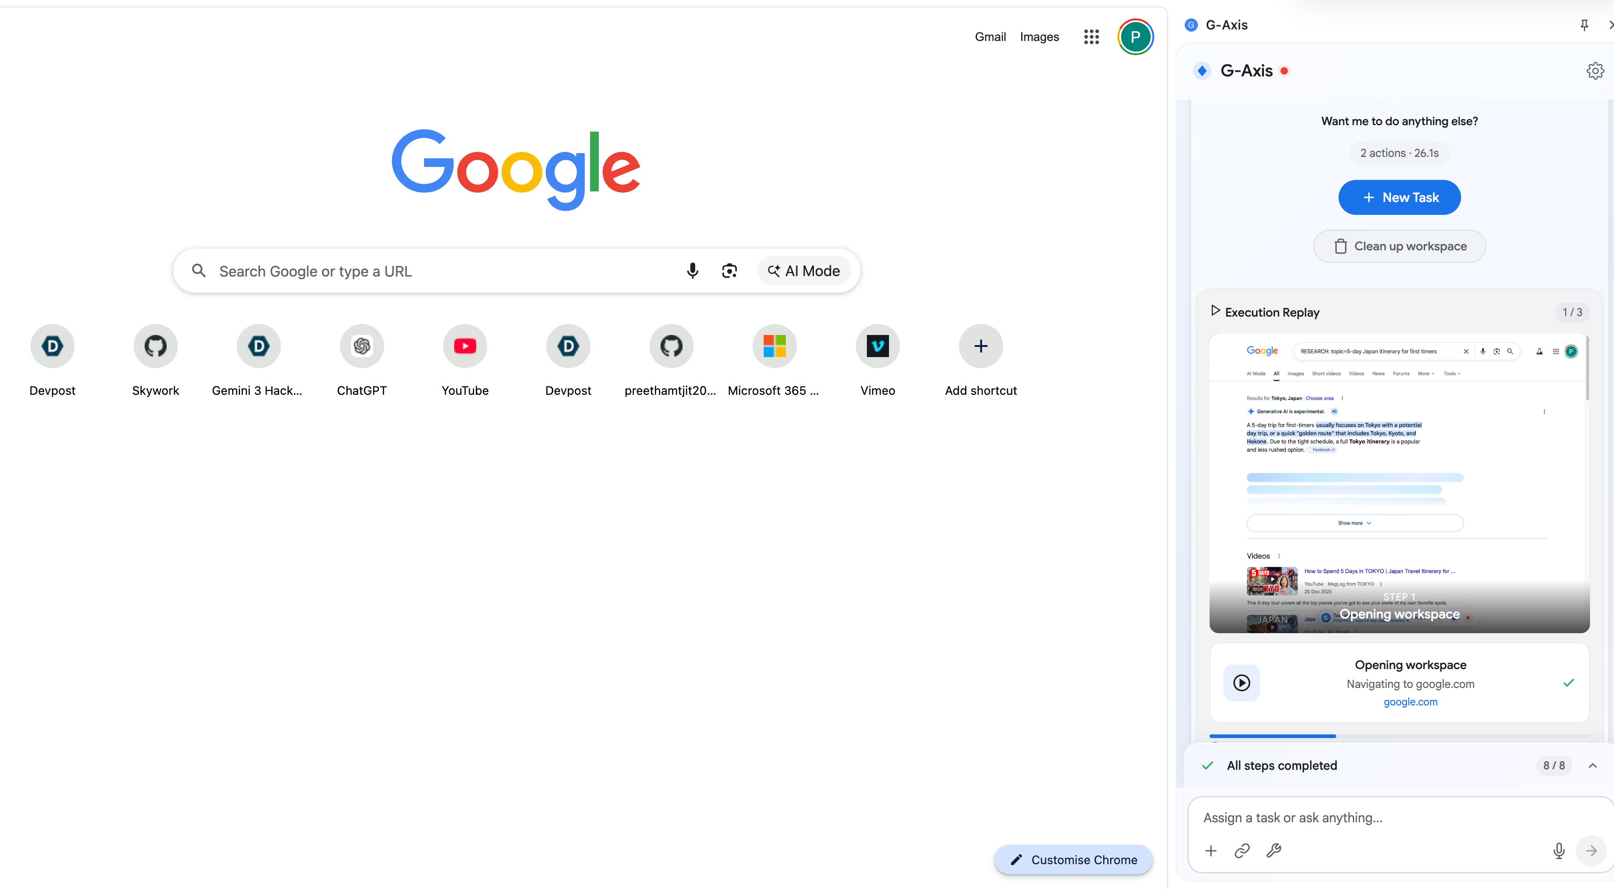
Task: Open the Gmail link
Action: coord(990,37)
